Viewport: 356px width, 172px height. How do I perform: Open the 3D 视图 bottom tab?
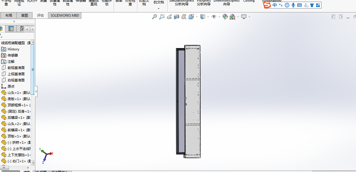pyautogui.click(x=41, y=171)
